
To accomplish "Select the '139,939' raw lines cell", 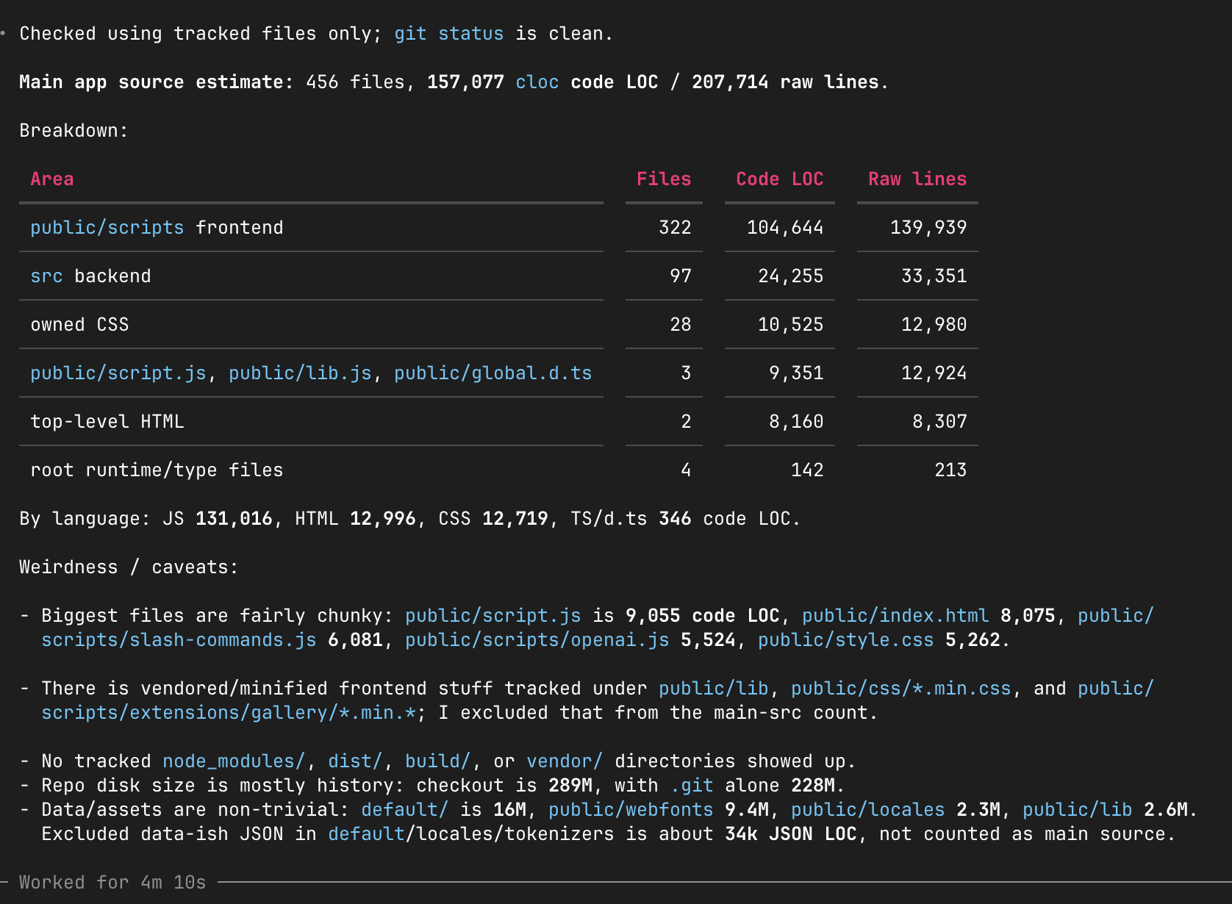I will (x=928, y=228).
